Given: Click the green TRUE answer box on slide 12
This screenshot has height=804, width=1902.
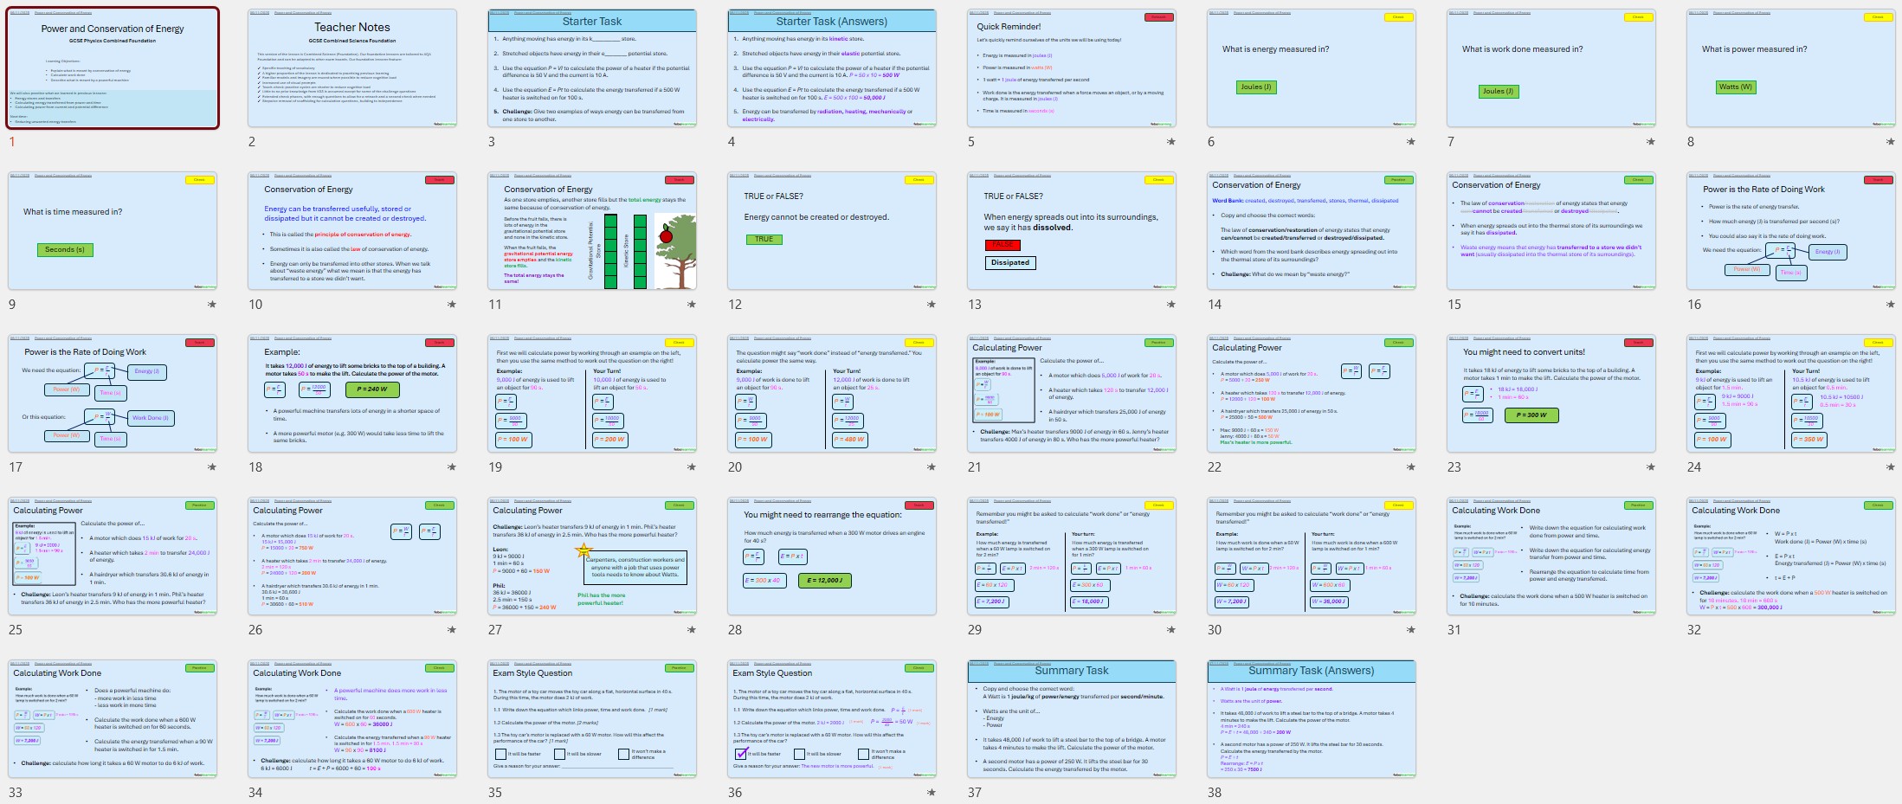Looking at the screenshot, I should [x=764, y=240].
